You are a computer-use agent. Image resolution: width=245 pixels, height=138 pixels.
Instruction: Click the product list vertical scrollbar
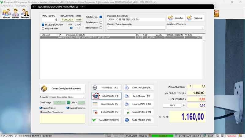point(204,56)
